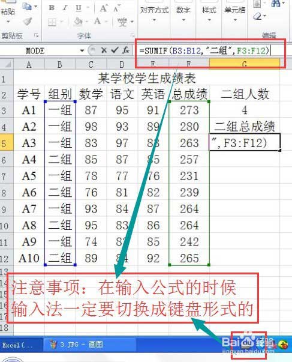Click the Font Color A icon

coord(97,21)
